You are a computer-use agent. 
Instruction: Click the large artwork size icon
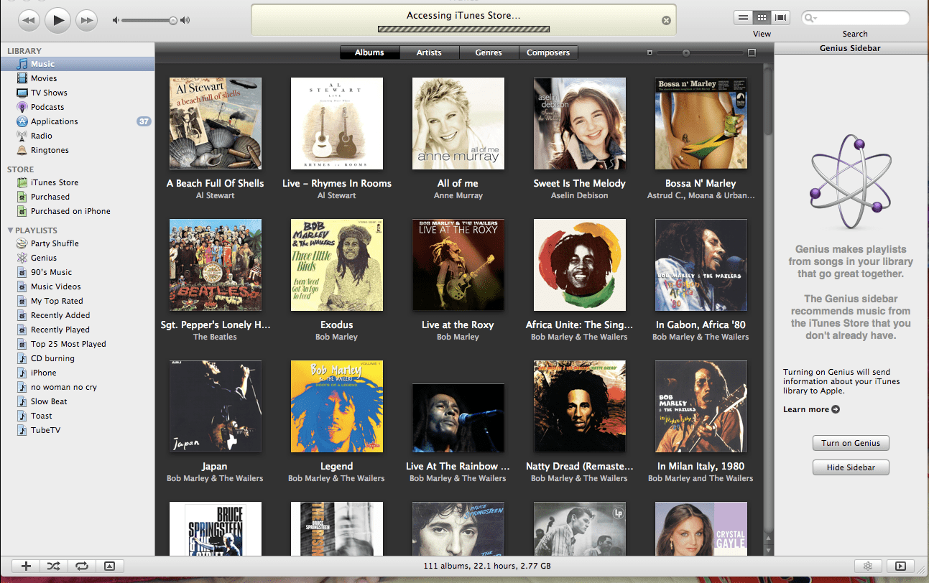click(x=752, y=52)
